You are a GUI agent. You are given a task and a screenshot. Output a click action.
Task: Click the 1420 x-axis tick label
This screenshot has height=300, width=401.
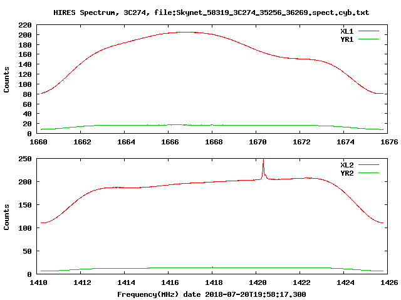[258, 282]
